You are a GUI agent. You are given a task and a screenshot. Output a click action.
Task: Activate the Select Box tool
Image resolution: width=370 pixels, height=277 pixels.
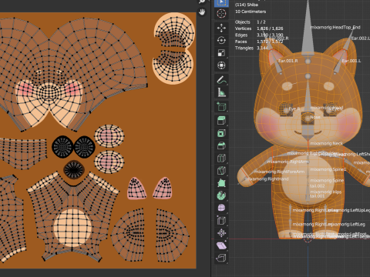pyautogui.click(x=221, y=2)
